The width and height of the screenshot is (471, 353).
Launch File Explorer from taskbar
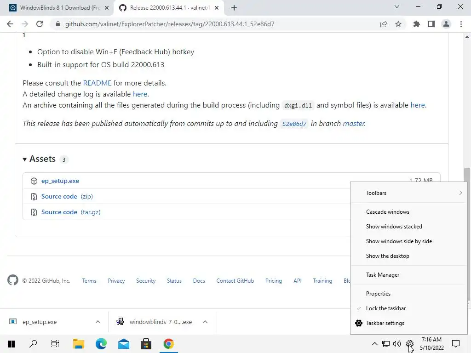[x=79, y=344]
